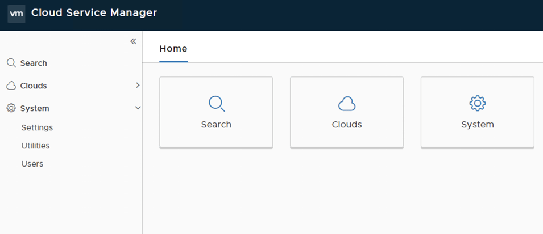Click the large cloud icon on Clouds card
Image resolution: width=543 pixels, height=234 pixels.
click(347, 104)
